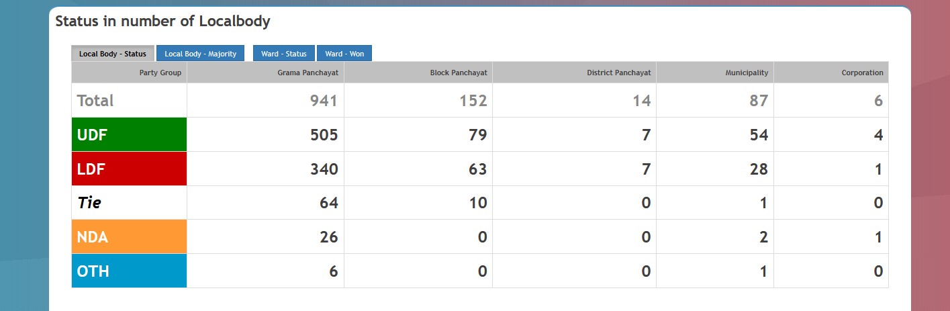Open the Local Body - Majority tab
The height and width of the screenshot is (311, 950).
point(201,54)
